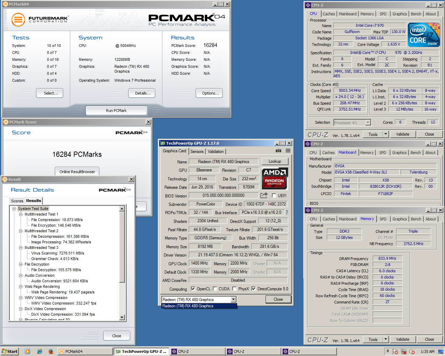Collapse the Audio Conversion node
The height and width of the screenshot is (356, 445).
[x=21, y=275]
